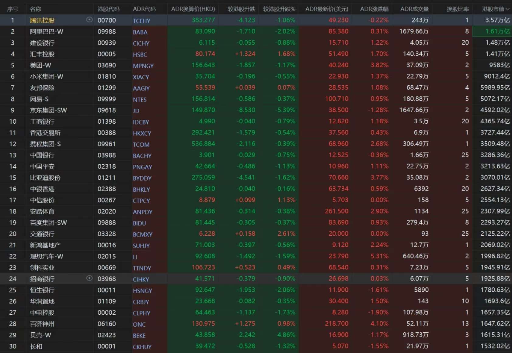Screen dimensions: 512x353
Task: Click the 4.10% ADR change for 百济神州
Action: [x=379, y=324]
